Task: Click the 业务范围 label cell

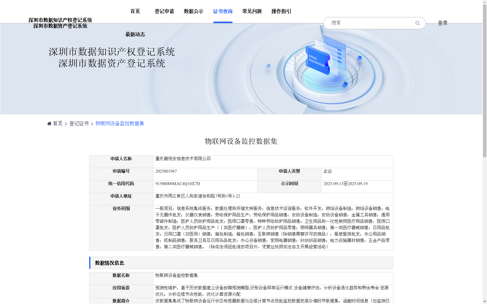Action: 121,228
